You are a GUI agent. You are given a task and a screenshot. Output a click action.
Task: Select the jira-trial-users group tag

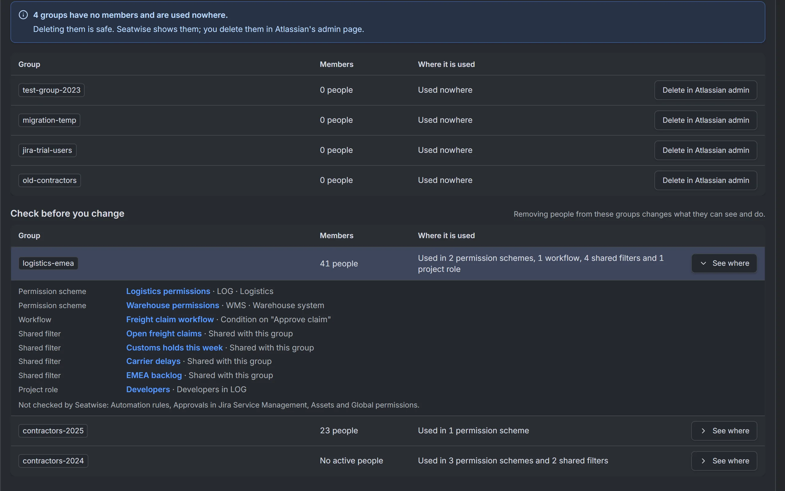pyautogui.click(x=47, y=150)
